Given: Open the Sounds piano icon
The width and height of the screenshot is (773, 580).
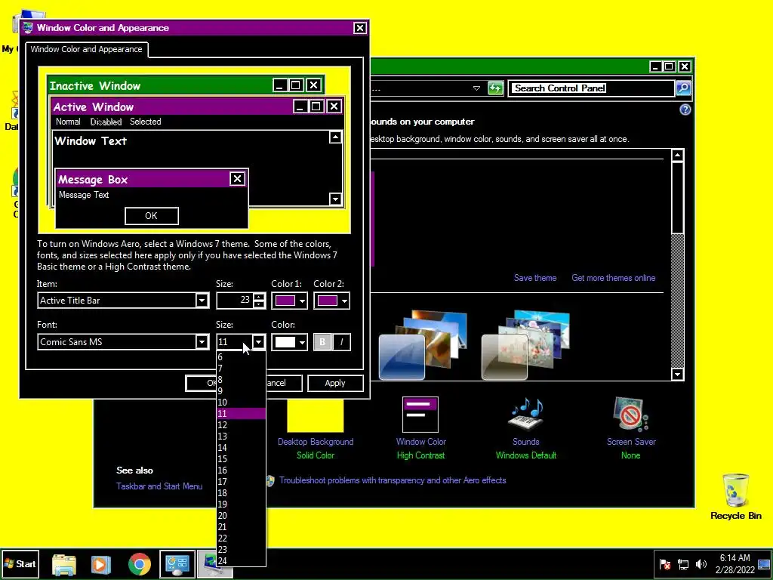Looking at the screenshot, I should coord(526,413).
